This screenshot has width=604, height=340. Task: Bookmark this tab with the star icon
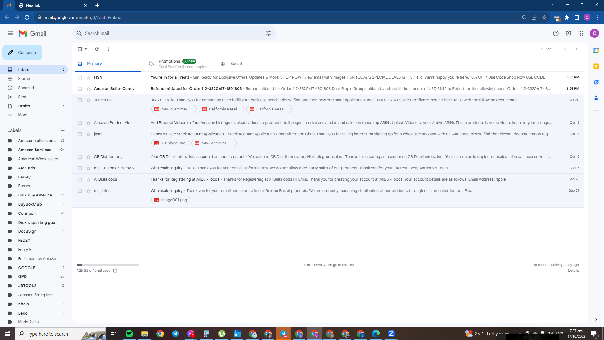click(x=544, y=18)
